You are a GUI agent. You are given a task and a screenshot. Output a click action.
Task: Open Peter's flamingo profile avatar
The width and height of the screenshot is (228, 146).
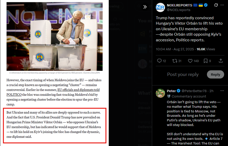(160, 93)
